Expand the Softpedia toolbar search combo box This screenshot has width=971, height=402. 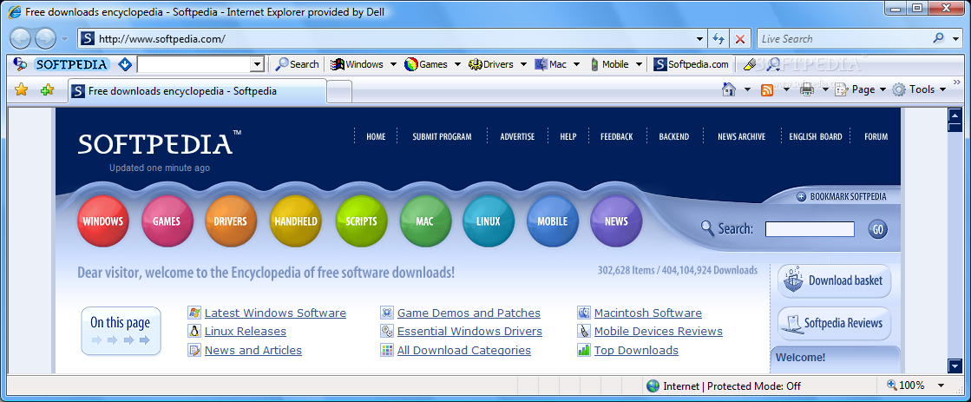(258, 63)
